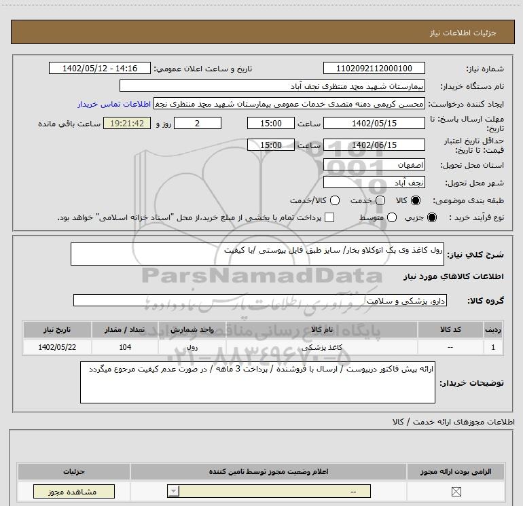Click the کاغذ پزشکی table cell
The width and height of the screenshot is (523, 506).
[322, 347]
